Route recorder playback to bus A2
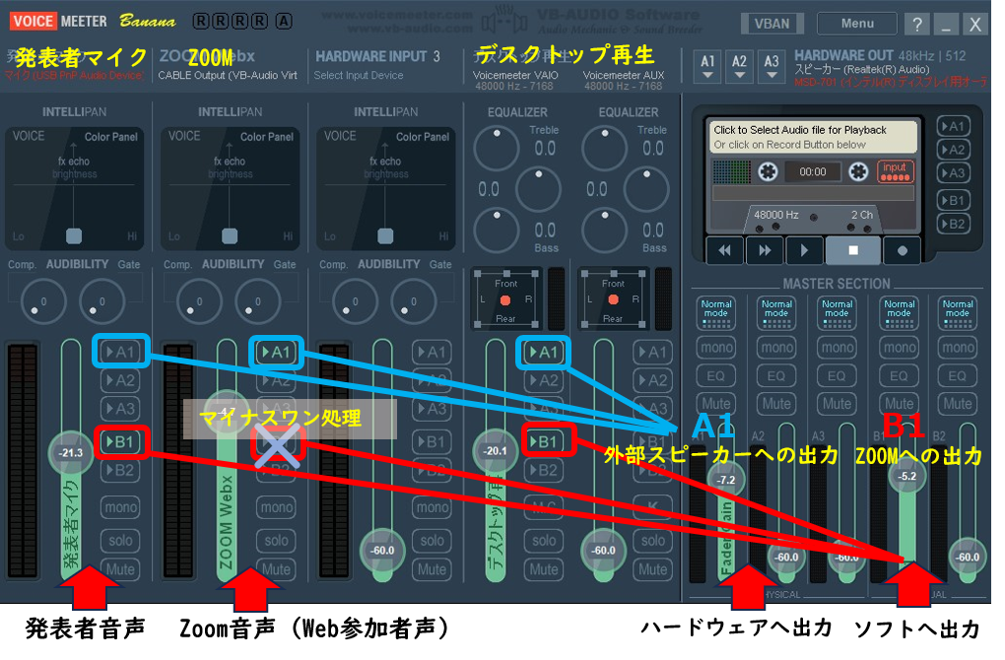This screenshot has width=1005, height=660. click(953, 150)
